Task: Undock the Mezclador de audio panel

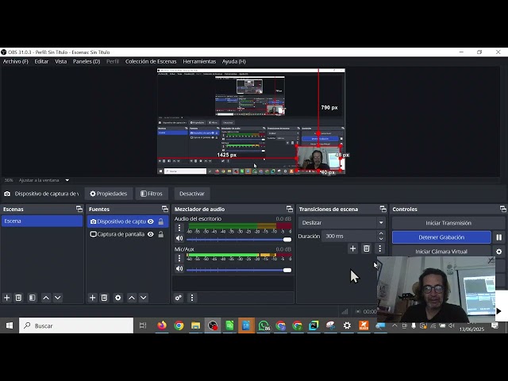Action: [289, 209]
